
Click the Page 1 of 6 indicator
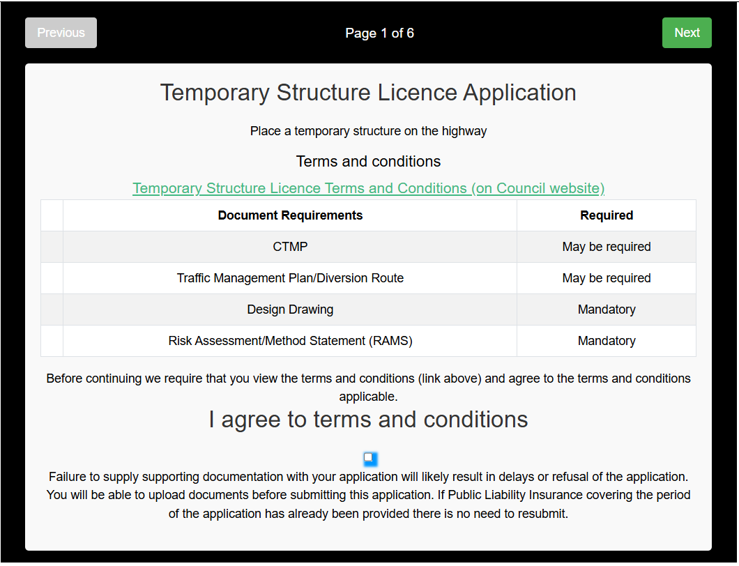(379, 32)
